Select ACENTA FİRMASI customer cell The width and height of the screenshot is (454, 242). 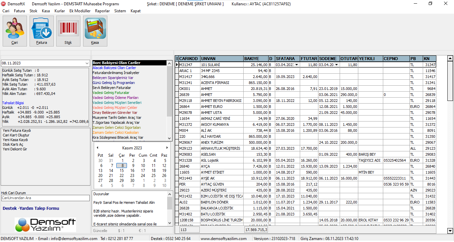tap(222, 83)
